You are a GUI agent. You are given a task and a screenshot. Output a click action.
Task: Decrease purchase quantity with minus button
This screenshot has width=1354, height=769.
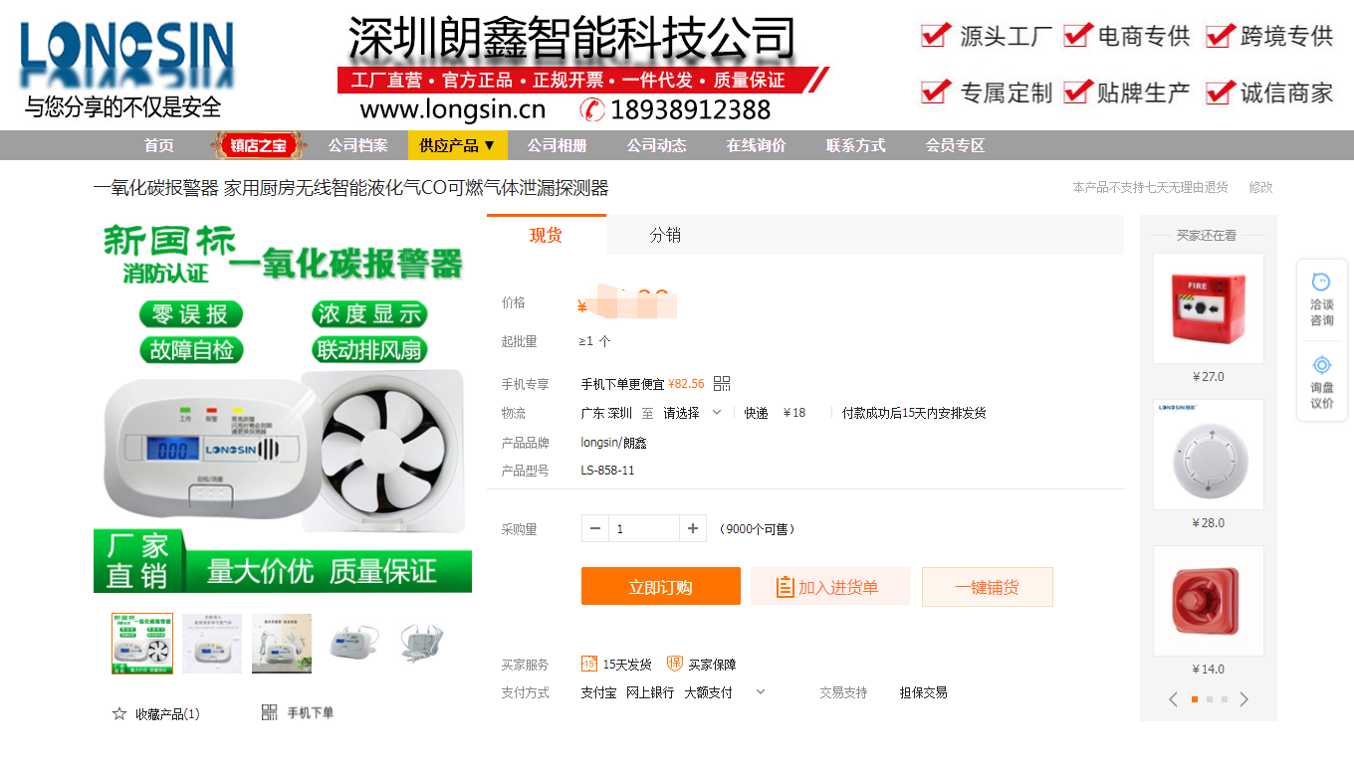pos(595,528)
